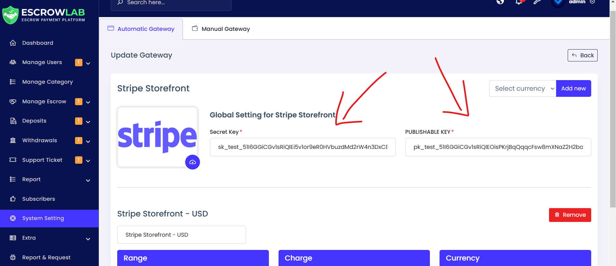This screenshot has width=616, height=266.
Task: Click the Report & Request bug icon
Action: pos(13,257)
